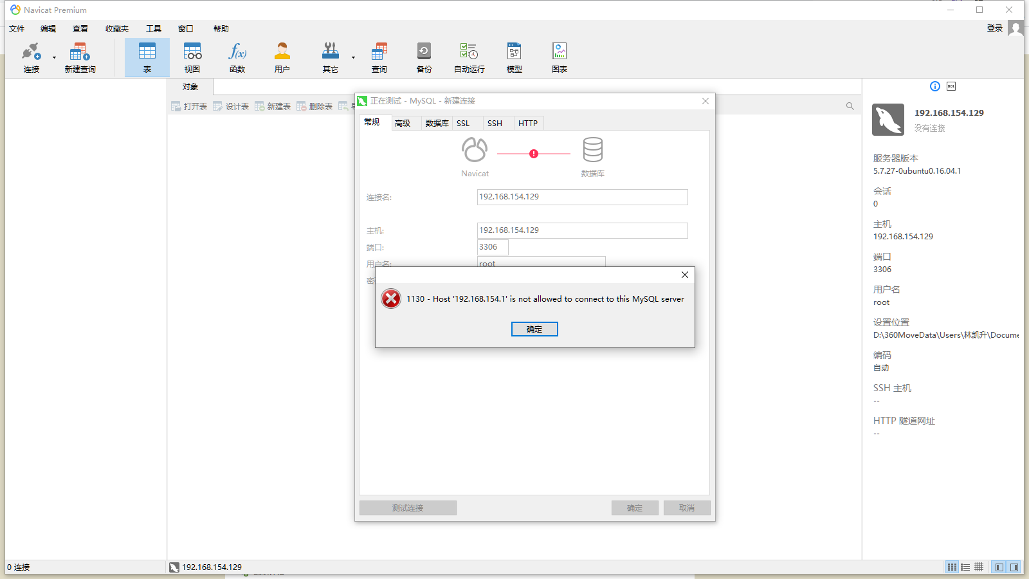Open the 图表 chart toolbar icon
1029x579 pixels.
[x=560, y=57]
